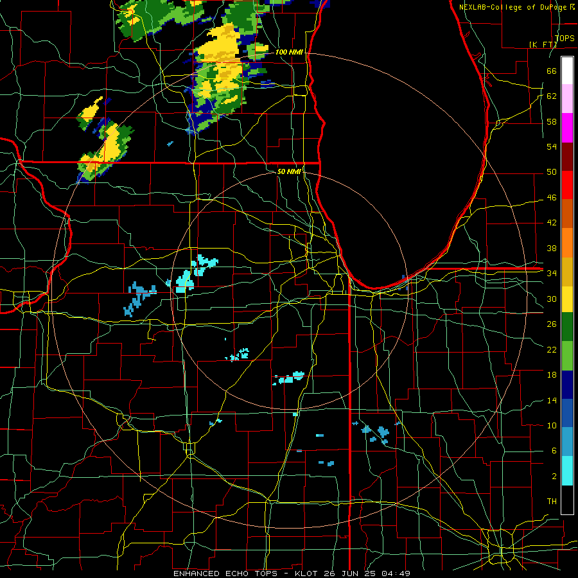Click the legend value '34'
The height and width of the screenshot is (578, 578).
coord(552,274)
